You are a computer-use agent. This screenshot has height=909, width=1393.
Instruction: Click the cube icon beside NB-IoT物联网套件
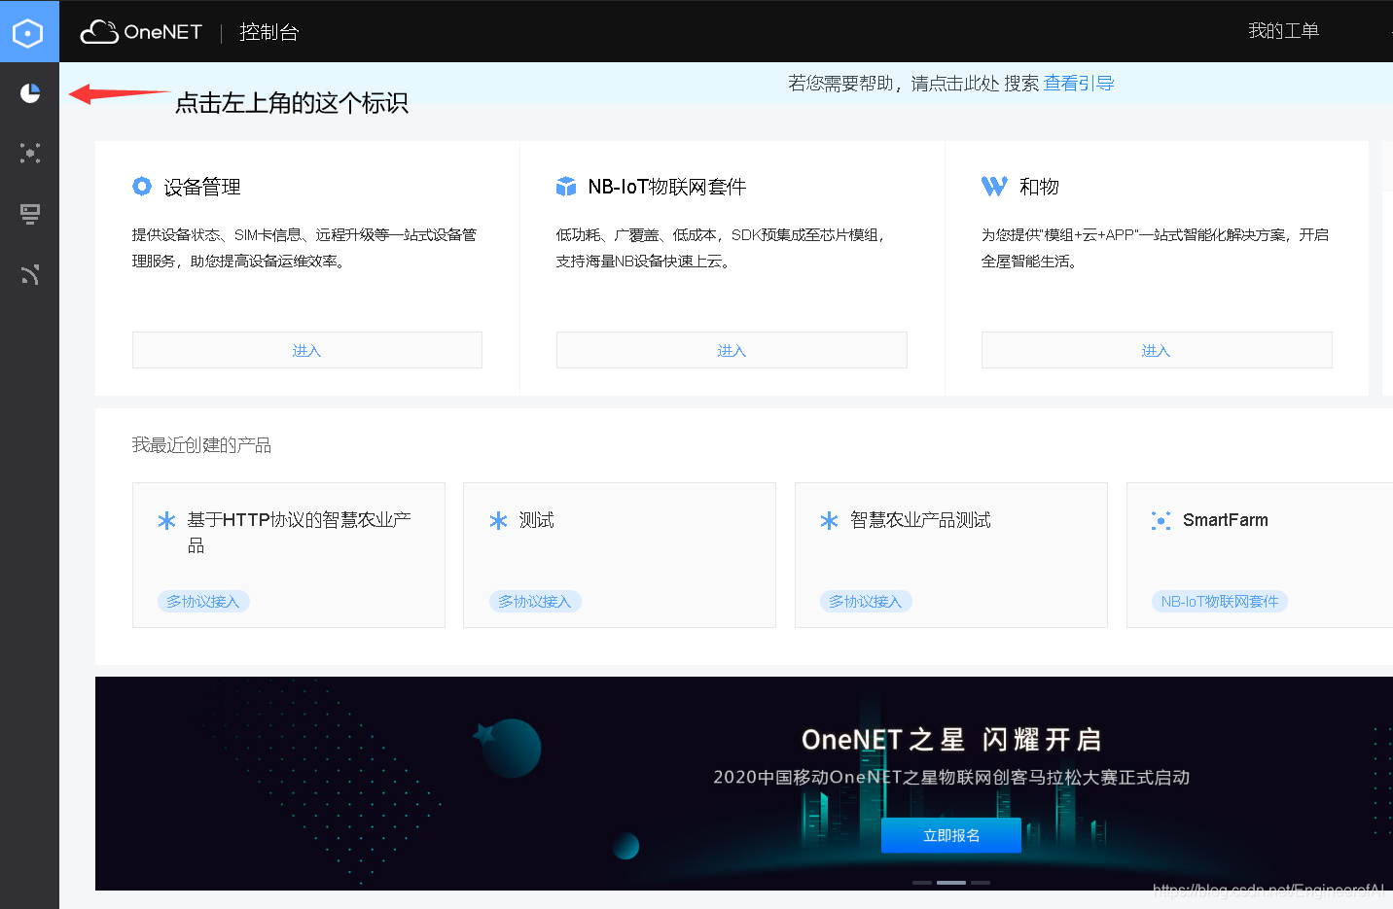click(566, 186)
